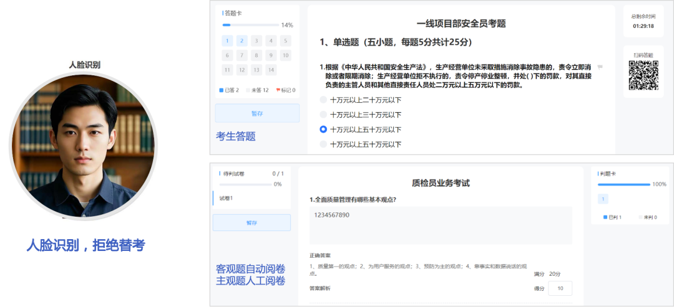Select tile 1 in the 判题卡 panel
This screenshot has height=307, width=674.
coord(603,199)
